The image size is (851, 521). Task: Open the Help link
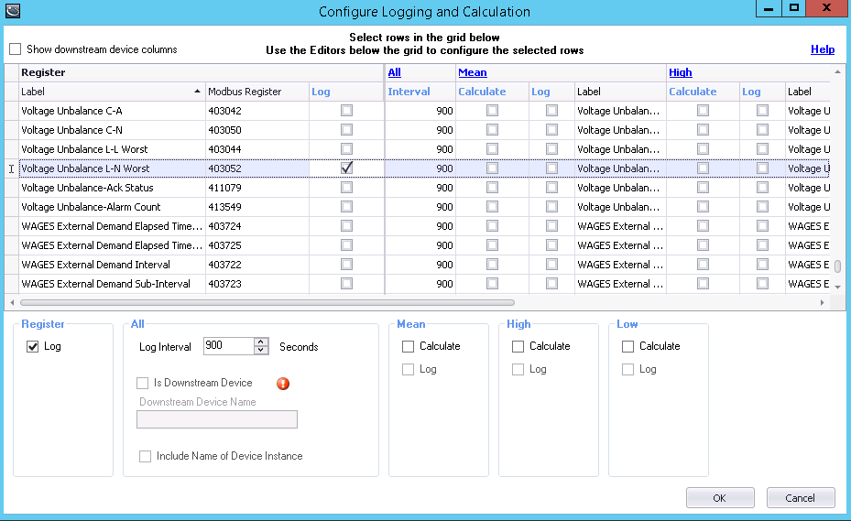point(823,49)
